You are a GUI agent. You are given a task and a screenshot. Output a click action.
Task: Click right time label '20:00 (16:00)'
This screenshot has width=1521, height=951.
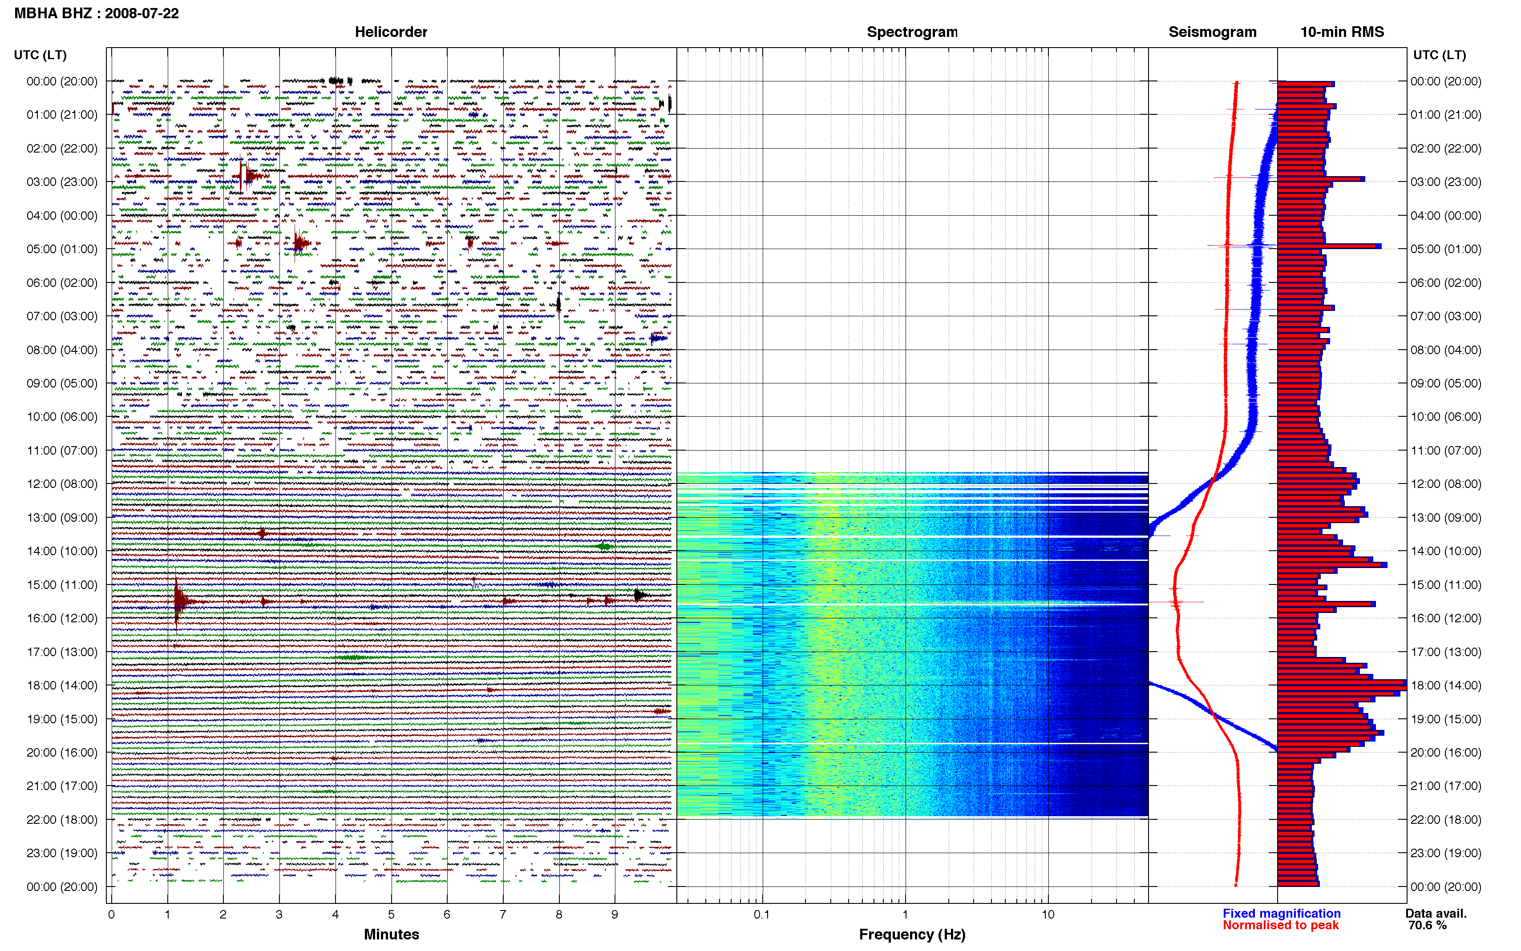(x=1445, y=752)
